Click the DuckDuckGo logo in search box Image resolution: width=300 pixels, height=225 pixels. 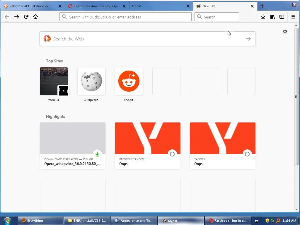pos(47,39)
